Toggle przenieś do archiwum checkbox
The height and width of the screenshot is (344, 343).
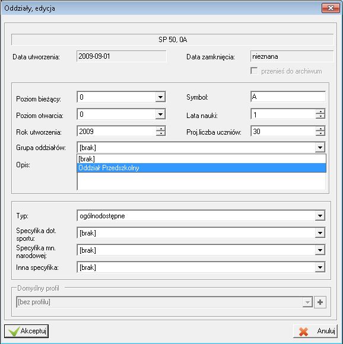tap(254, 71)
